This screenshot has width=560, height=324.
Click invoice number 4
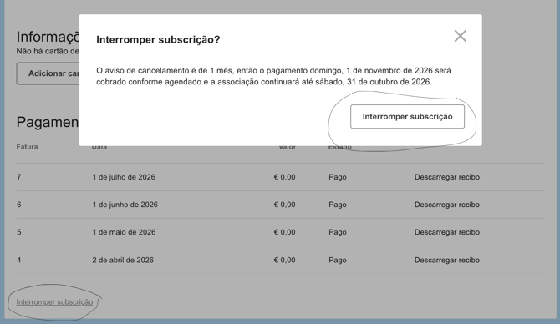click(19, 261)
